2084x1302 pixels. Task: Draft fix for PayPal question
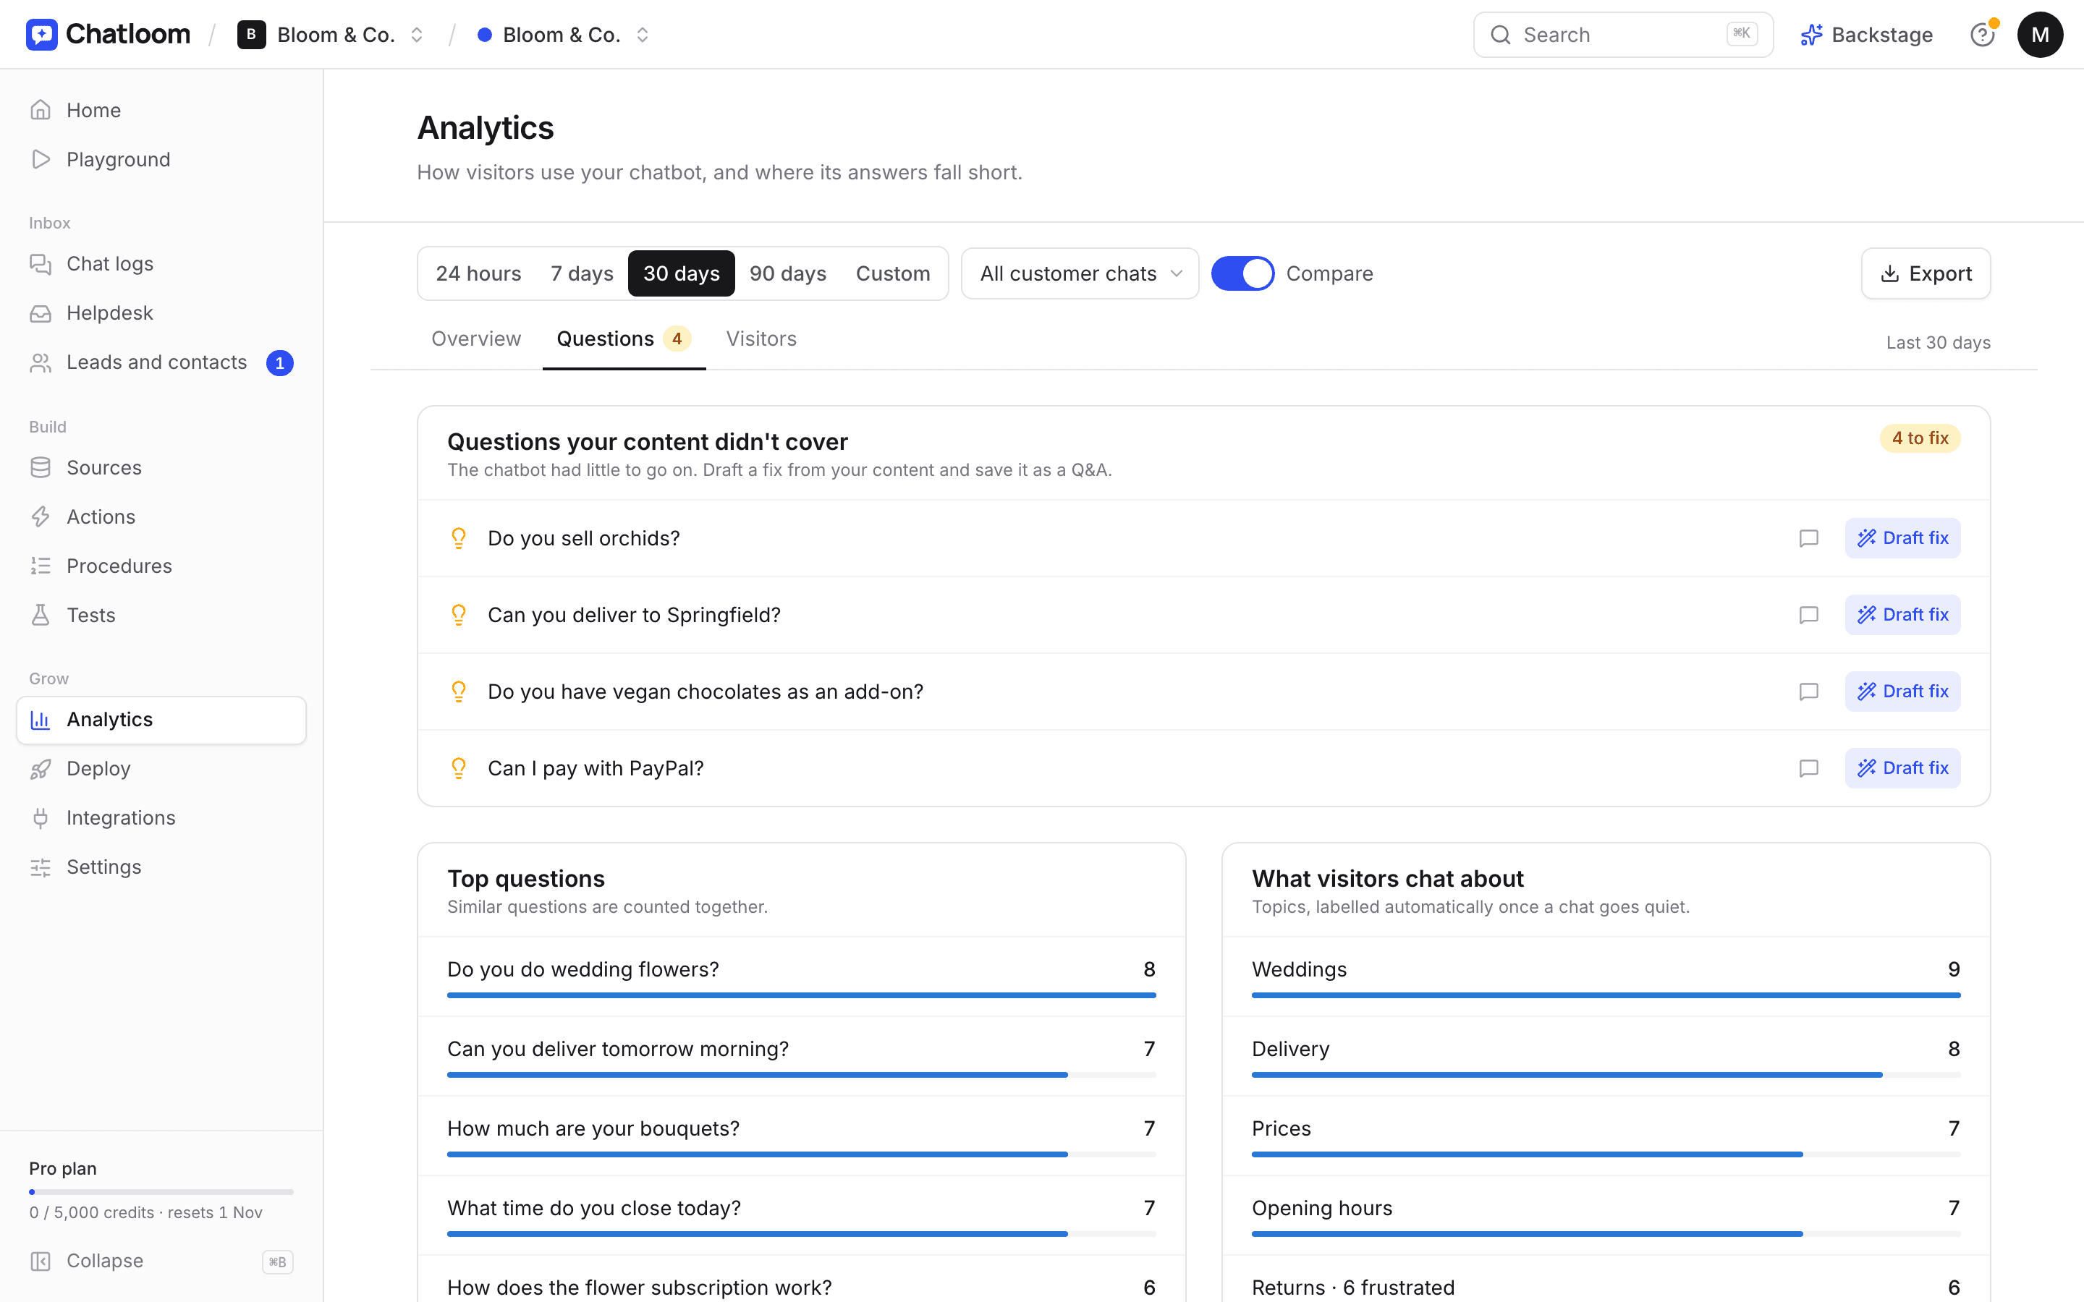pos(1902,768)
